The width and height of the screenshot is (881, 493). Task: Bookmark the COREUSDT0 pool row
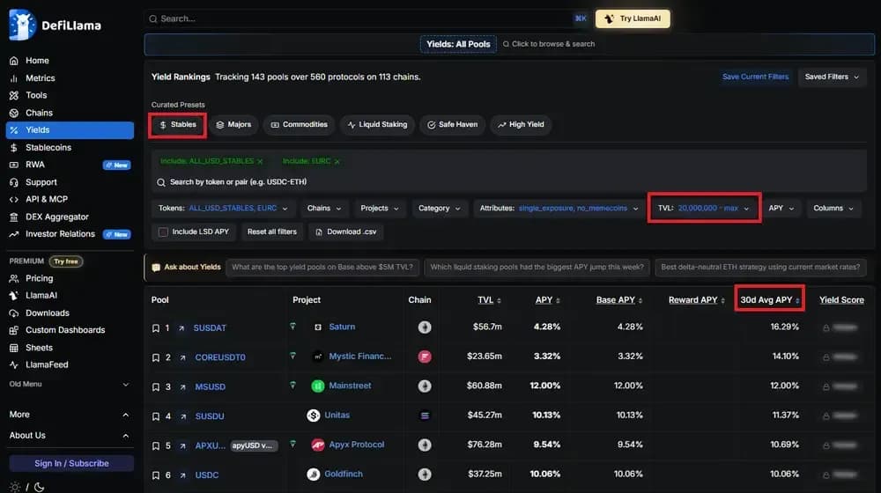(x=156, y=357)
